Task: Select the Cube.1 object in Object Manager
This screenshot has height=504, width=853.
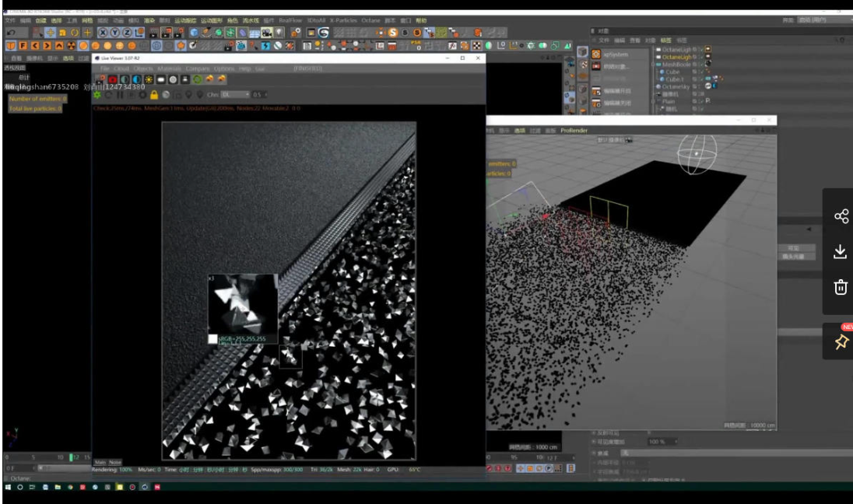Action: [673, 79]
